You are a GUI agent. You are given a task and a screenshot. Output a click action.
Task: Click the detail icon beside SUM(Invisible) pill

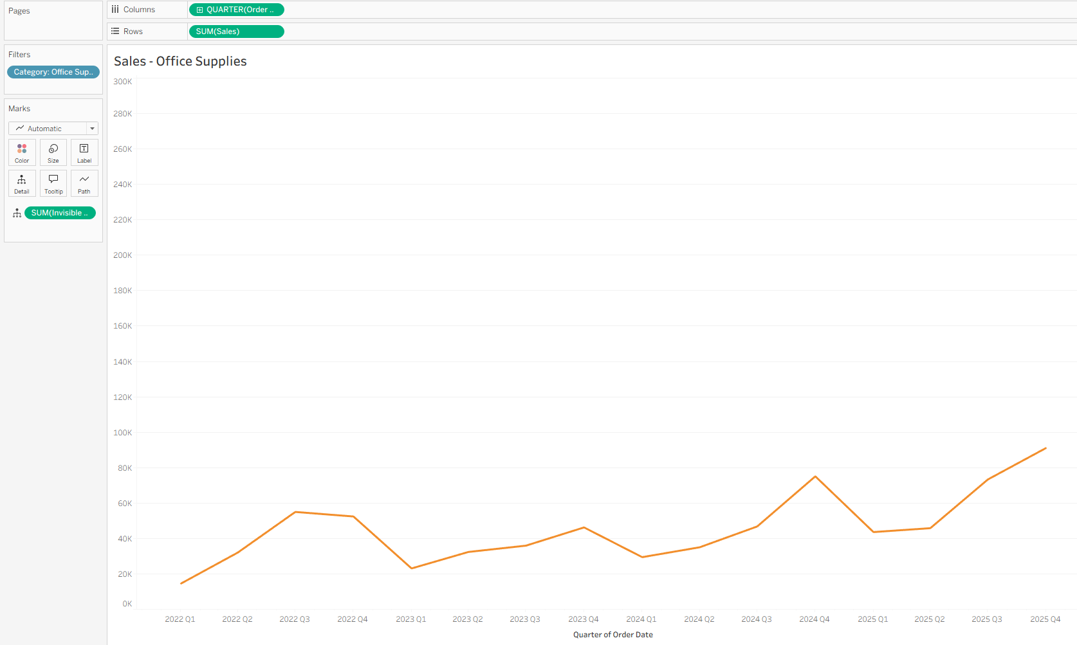click(x=17, y=213)
